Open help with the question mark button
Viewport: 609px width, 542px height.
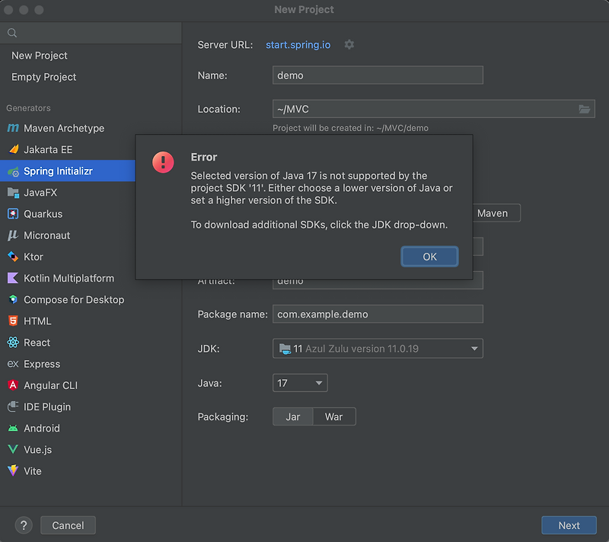click(24, 525)
